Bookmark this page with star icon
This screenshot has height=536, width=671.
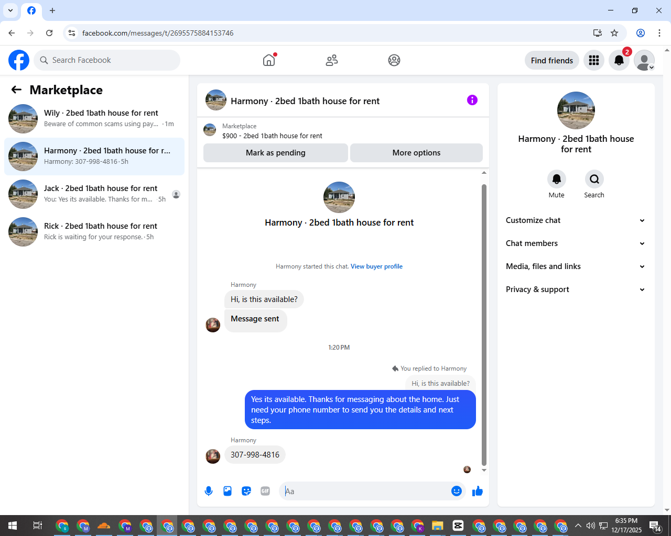[x=614, y=33]
